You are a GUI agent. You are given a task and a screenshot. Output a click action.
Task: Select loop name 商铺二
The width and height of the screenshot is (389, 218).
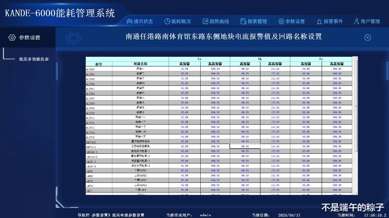pyautogui.click(x=140, y=74)
